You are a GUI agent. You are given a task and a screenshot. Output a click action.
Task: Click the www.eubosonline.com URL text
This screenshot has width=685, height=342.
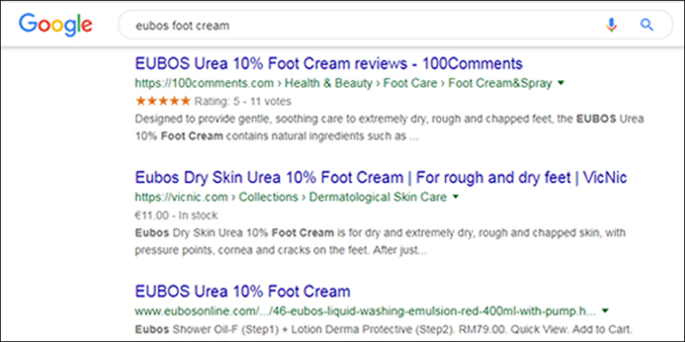[x=365, y=311]
